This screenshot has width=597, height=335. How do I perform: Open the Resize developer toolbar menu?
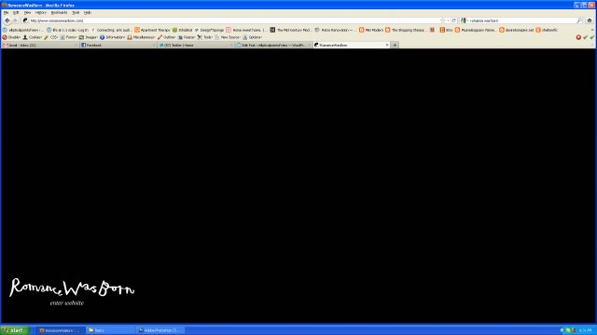(x=187, y=37)
